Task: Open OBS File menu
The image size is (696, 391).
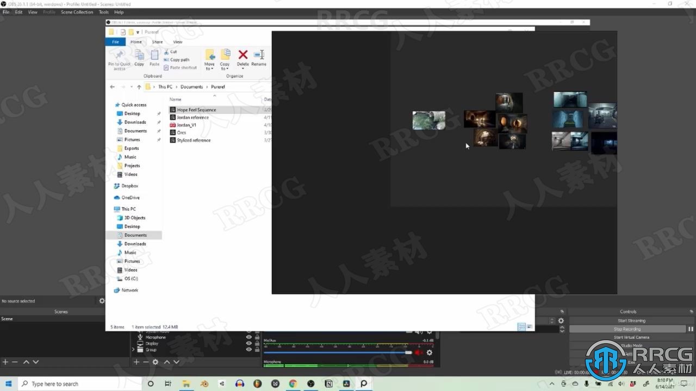Action: 6,12
